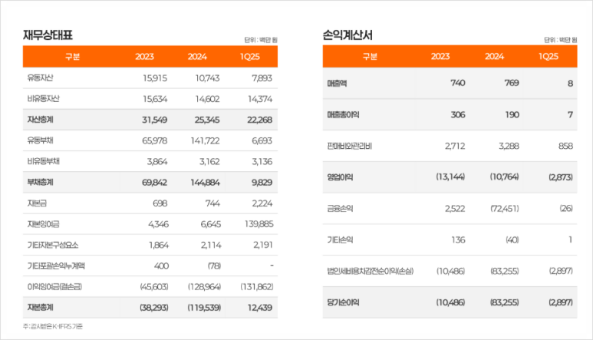Select the 2023 header in the 손익계산서 table

tap(440, 56)
